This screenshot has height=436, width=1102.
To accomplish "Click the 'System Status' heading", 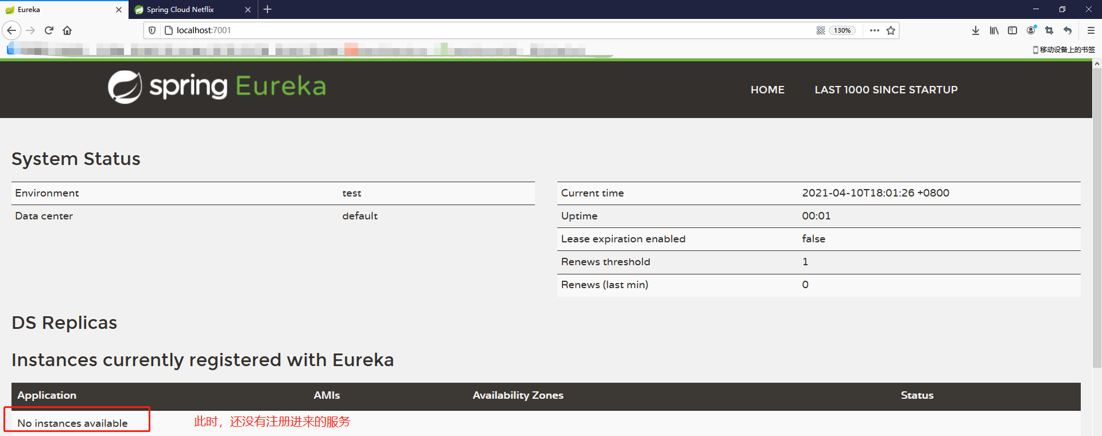I will pyautogui.click(x=76, y=159).
